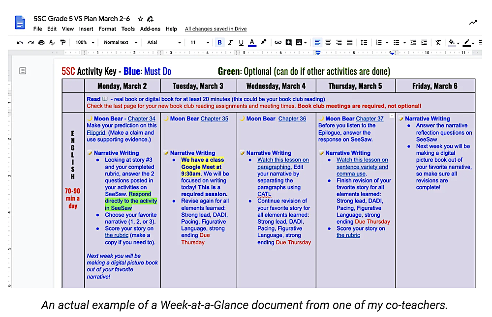The height and width of the screenshot is (317, 492).
Task: Open the Format menu
Action: click(107, 29)
